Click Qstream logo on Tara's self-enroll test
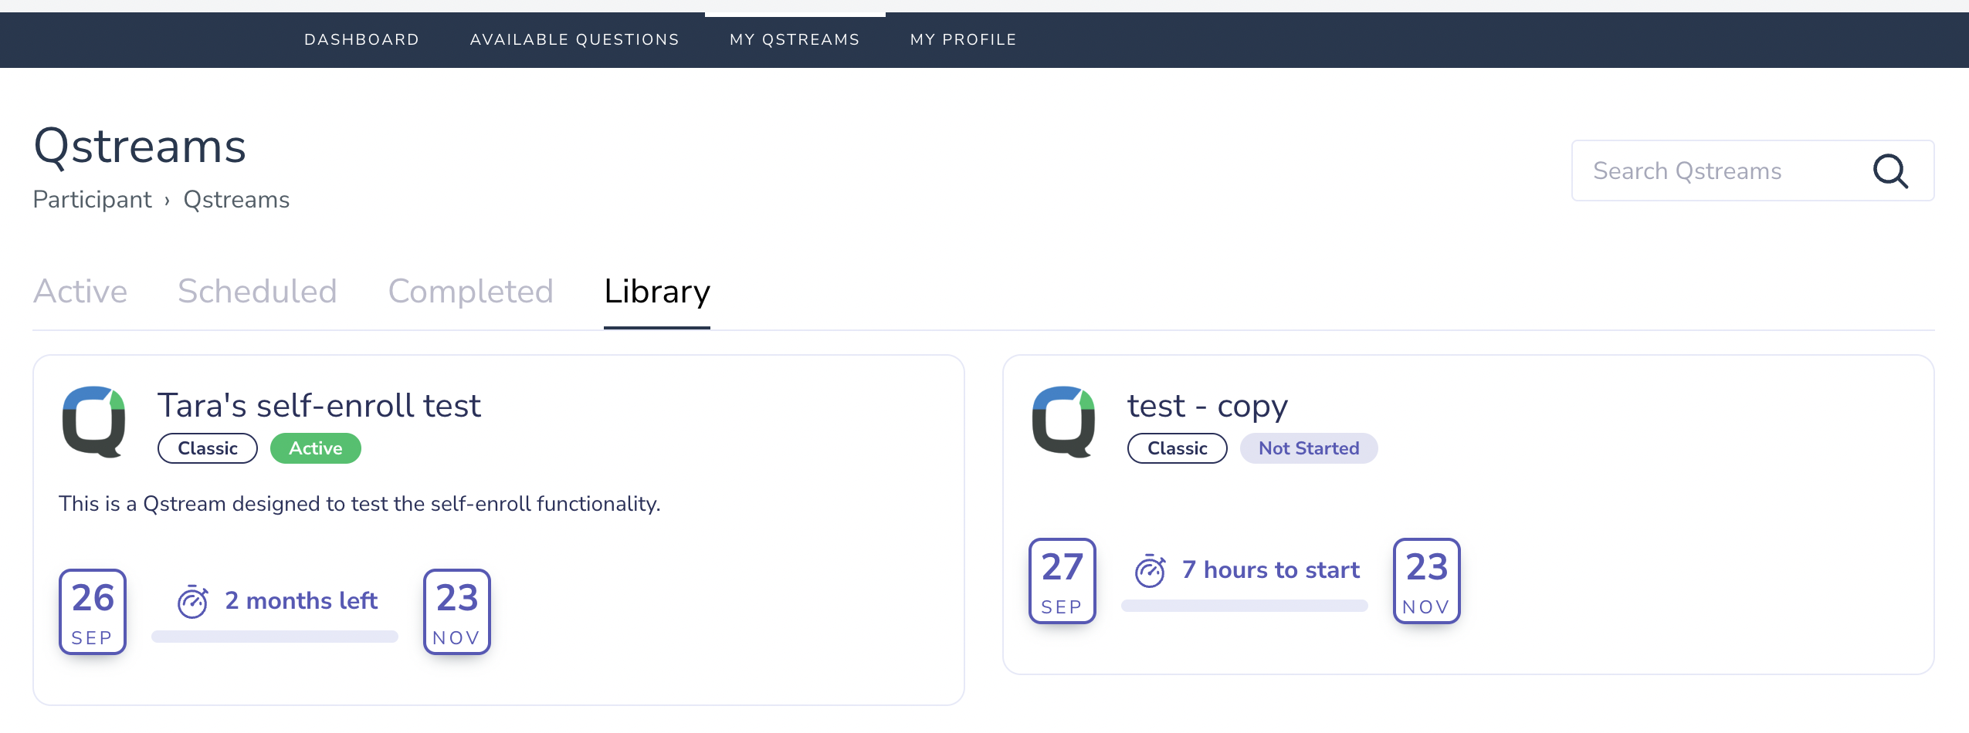This screenshot has height=733, width=1969. coord(93,421)
